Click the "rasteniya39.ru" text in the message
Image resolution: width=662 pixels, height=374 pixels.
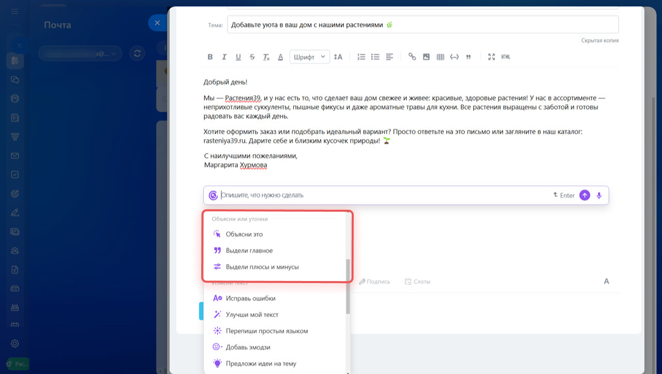tap(225, 141)
